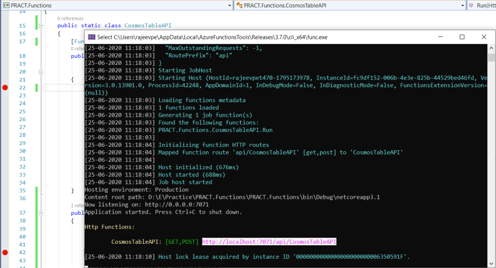Click the localhost:7071/api/CosmosTableAPI URL
Image resolution: width=496 pixels, height=268 pixels.
point(269,241)
